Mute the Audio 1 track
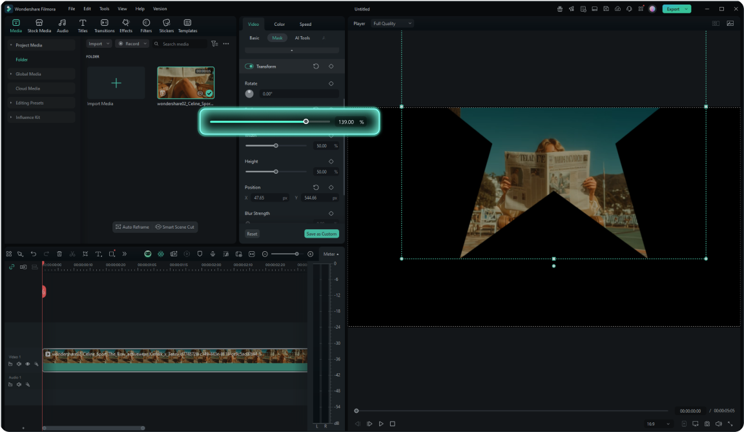The image size is (744, 432). pyautogui.click(x=19, y=385)
